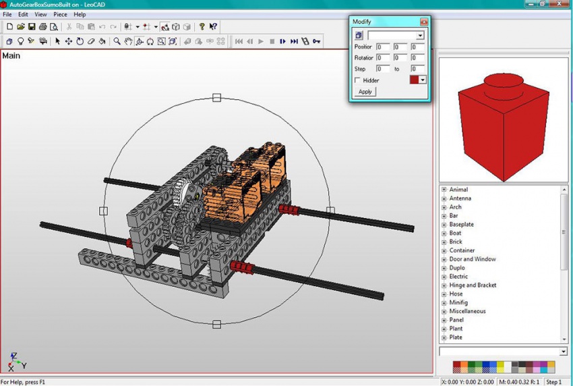This screenshot has height=386, width=573.
Task: Open the Piece menu
Action: point(60,14)
